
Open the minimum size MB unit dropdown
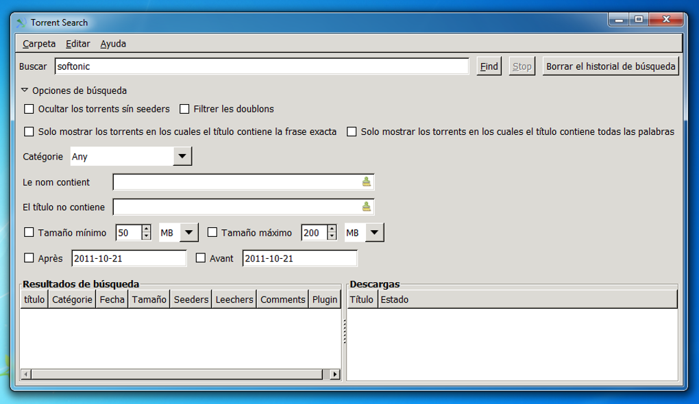pyautogui.click(x=189, y=233)
